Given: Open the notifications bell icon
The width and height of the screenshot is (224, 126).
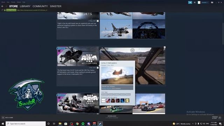Looking at the screenshot, I should pos(195,2).
